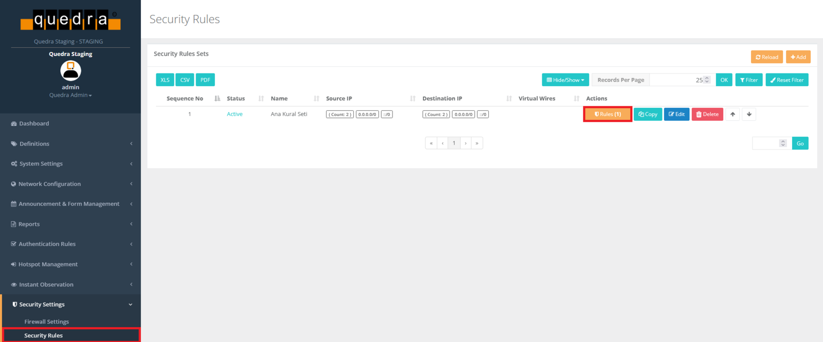Click the move rule up arrow

pos(732,115)
